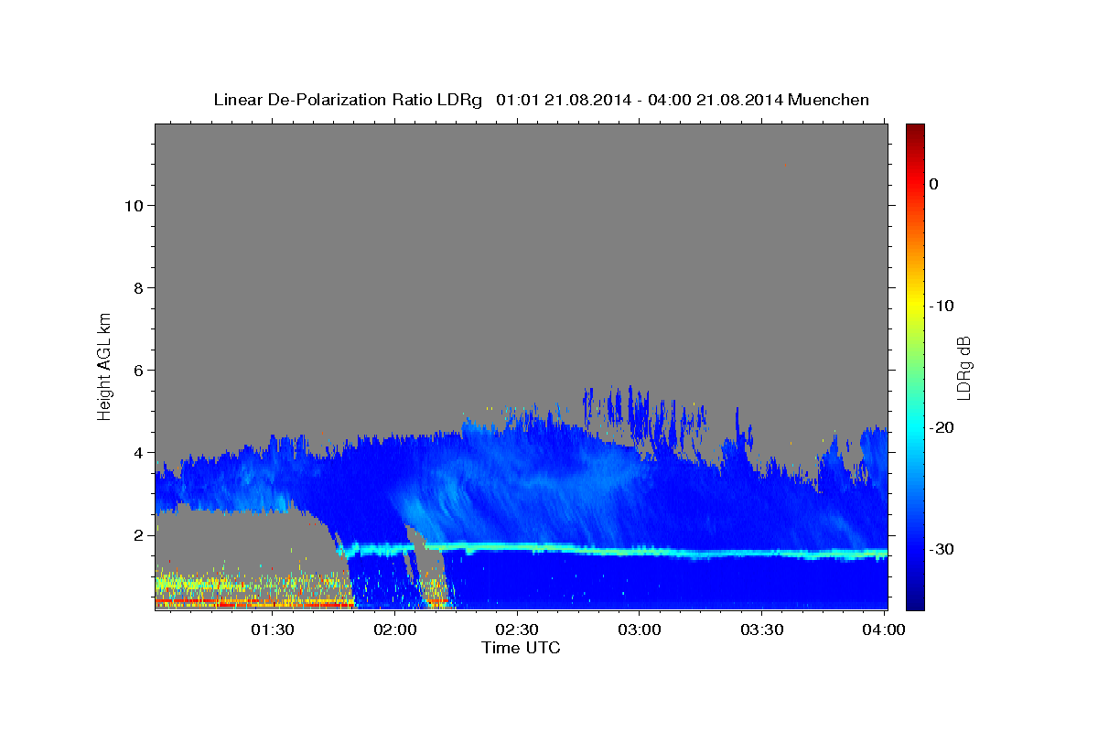Click the colorbar value -10

tap(942, 306)
